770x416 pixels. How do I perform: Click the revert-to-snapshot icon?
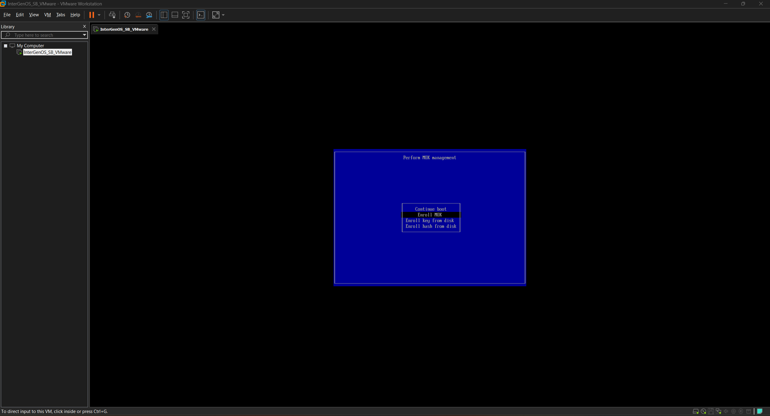tap(138, 15)
